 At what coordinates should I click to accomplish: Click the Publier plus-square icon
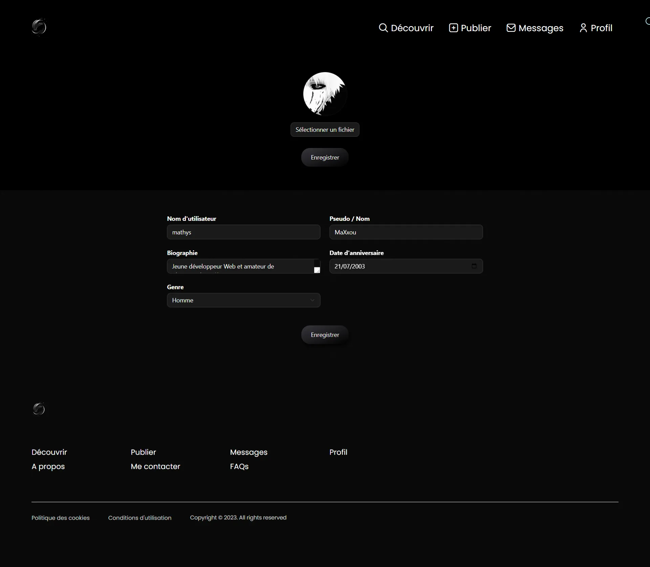(453, 28)
